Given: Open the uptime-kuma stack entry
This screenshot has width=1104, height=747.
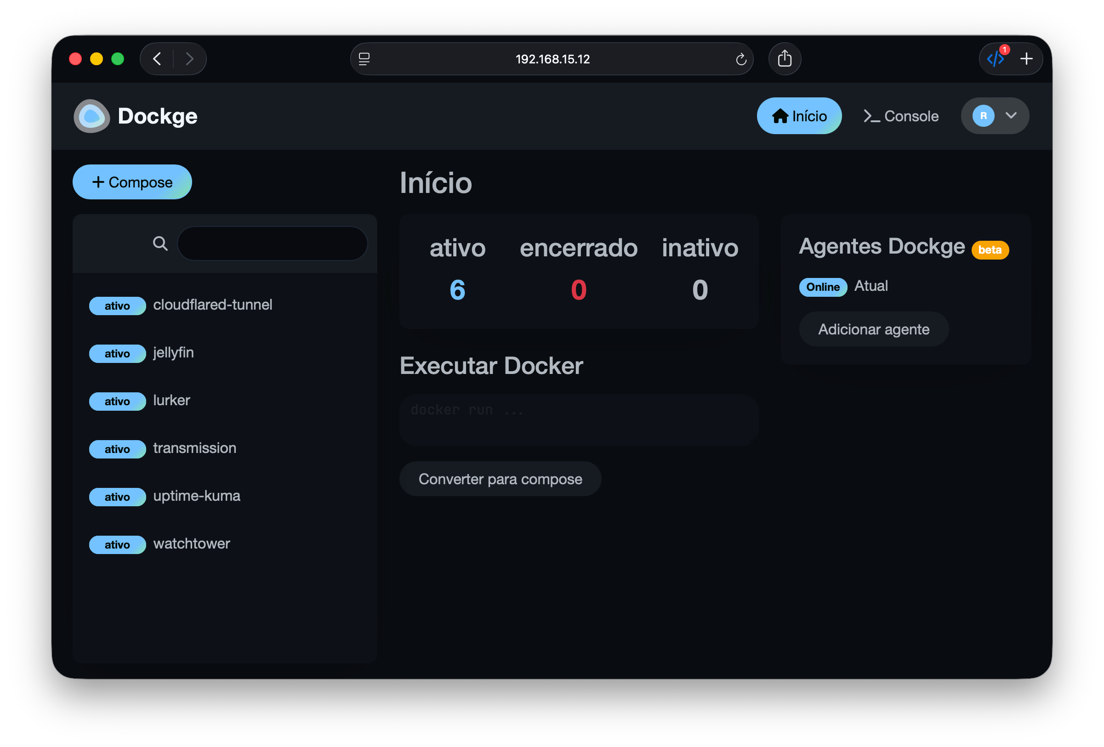Looking at the screenshot, I should (x=197, y=496).
